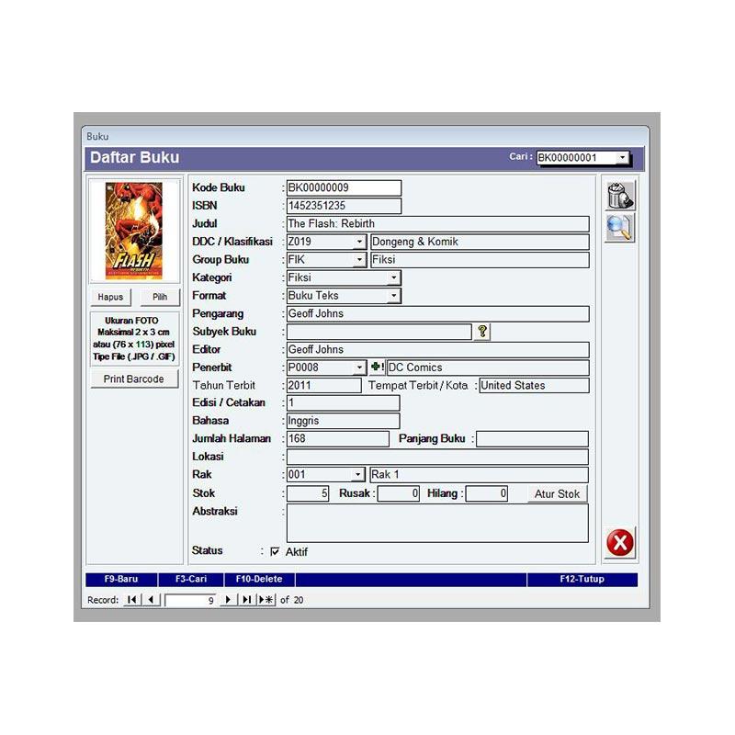The image size is (735, 735).
Task: Expand the Rak 001 dropdown
Action: 357,475
